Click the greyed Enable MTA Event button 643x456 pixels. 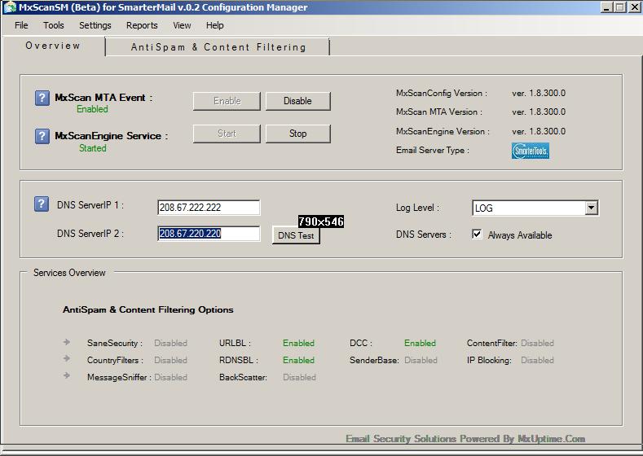227,101
